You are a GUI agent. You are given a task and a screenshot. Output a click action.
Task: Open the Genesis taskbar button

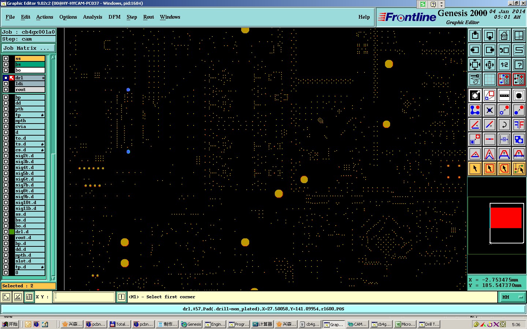pos(191,324)
